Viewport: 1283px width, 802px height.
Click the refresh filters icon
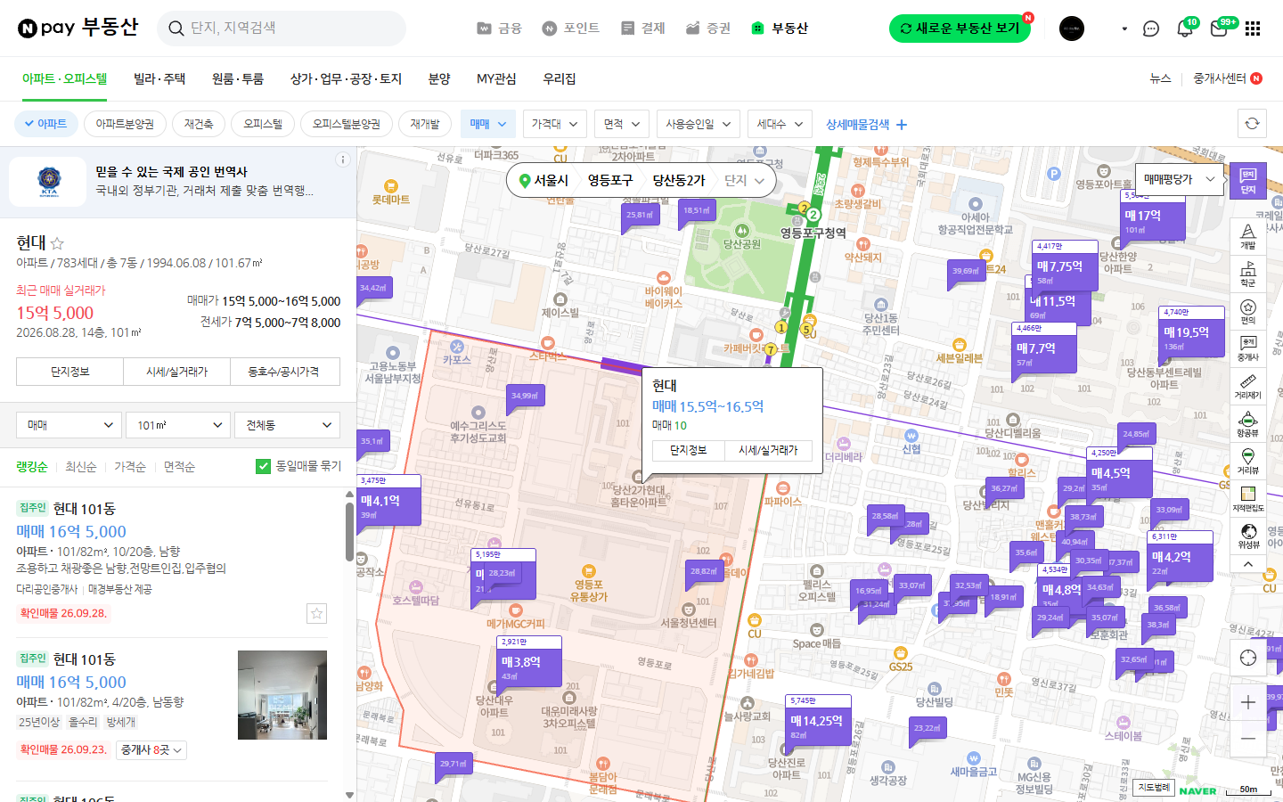tap(1252, 124)
